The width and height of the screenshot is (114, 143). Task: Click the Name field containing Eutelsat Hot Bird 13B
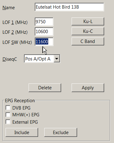point(69,7)
